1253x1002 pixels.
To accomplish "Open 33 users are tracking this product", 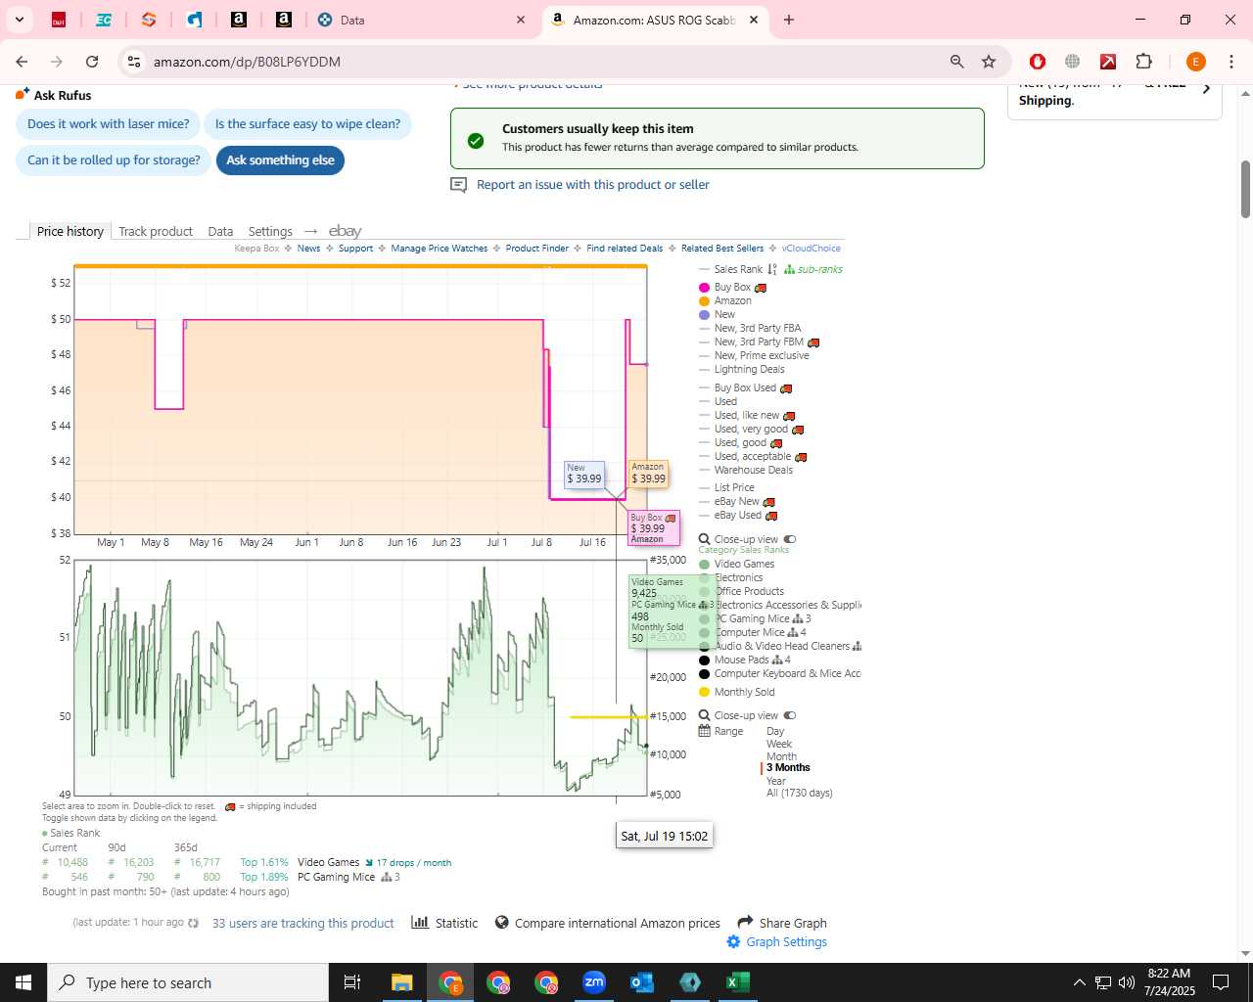I will [303, 924].
